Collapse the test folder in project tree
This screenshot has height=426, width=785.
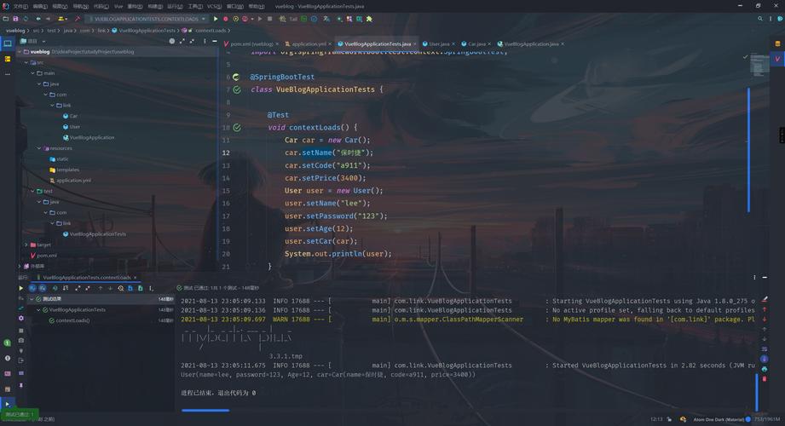[x=33, y=191]
